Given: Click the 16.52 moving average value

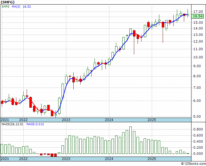Looking at the screenshot, I should click(x=27, y=6).
